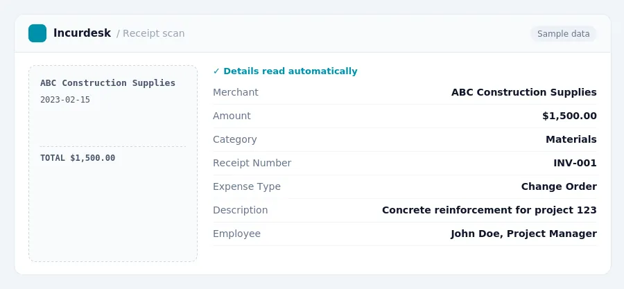Viewport: 624px width, 289px height.
Task: Click the teal Incurdesk logo square
Action: (x=37, y=33)
